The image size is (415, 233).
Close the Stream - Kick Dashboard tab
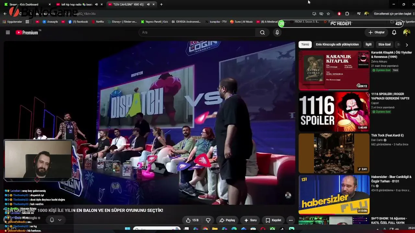click(x=50, y=4)
